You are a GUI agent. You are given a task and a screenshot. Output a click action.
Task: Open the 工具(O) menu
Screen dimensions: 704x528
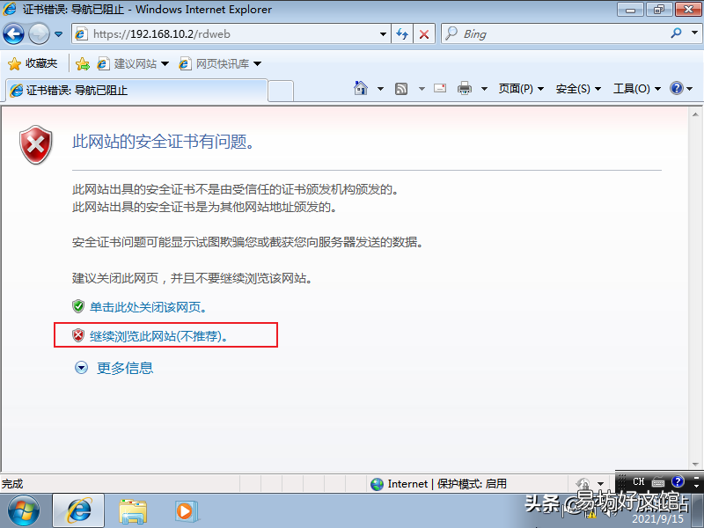637,89
